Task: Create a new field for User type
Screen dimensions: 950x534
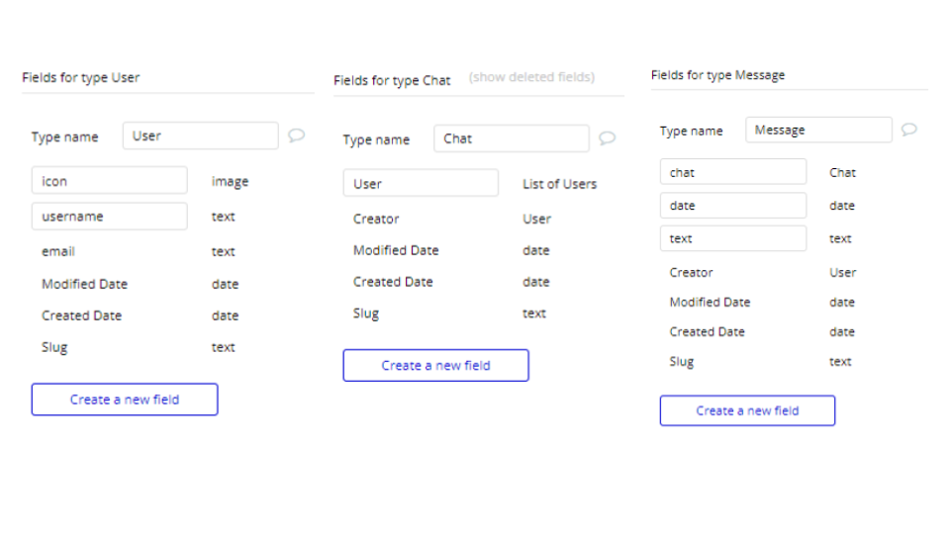Action: 125,400
